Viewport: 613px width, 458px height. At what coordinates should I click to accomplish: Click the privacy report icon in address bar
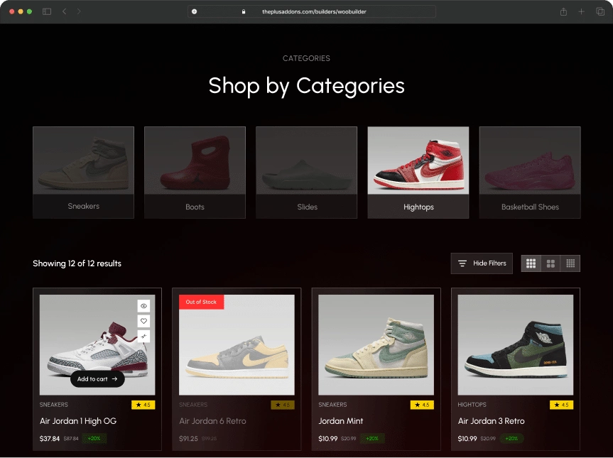[x=195, y=12]
